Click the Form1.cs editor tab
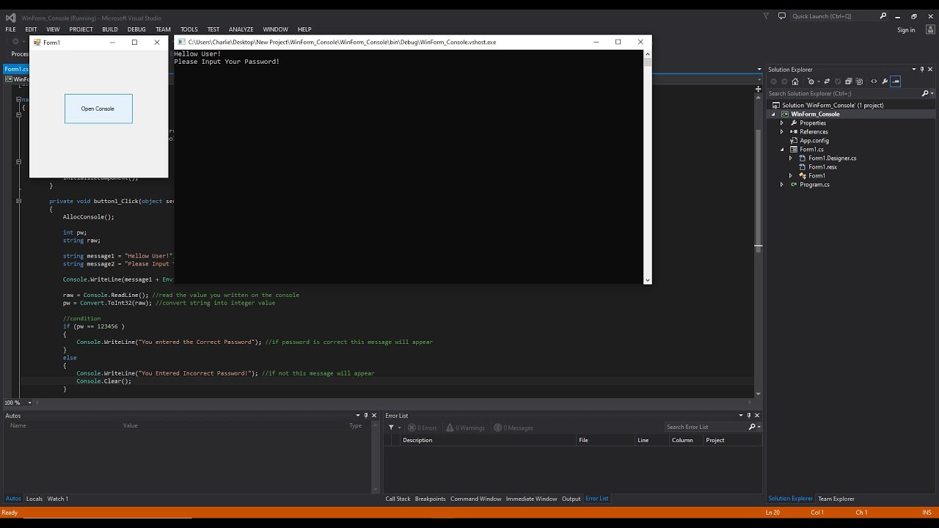This screenshot has width=939, height=528. 16,69
